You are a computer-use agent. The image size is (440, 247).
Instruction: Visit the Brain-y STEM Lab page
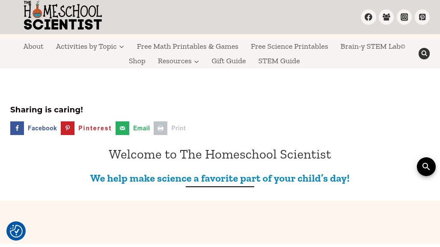(x=373, y=46)
